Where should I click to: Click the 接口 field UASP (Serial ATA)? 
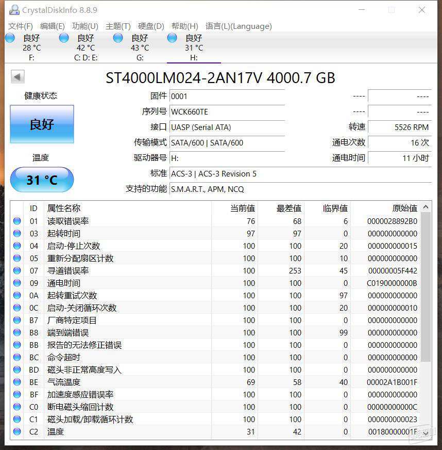(x=227, y=127)
